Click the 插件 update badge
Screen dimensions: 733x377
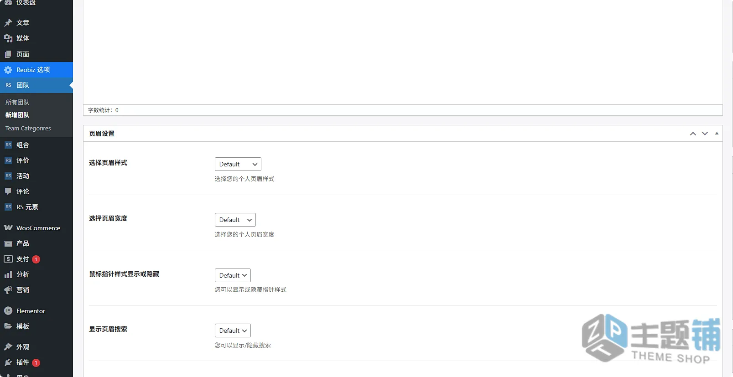tap(36, 363)
